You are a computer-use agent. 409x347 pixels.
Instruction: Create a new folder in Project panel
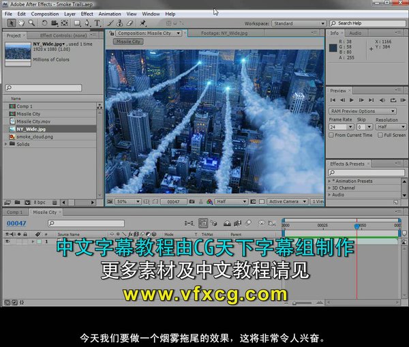pyautogui.click(x=18, y=202)
